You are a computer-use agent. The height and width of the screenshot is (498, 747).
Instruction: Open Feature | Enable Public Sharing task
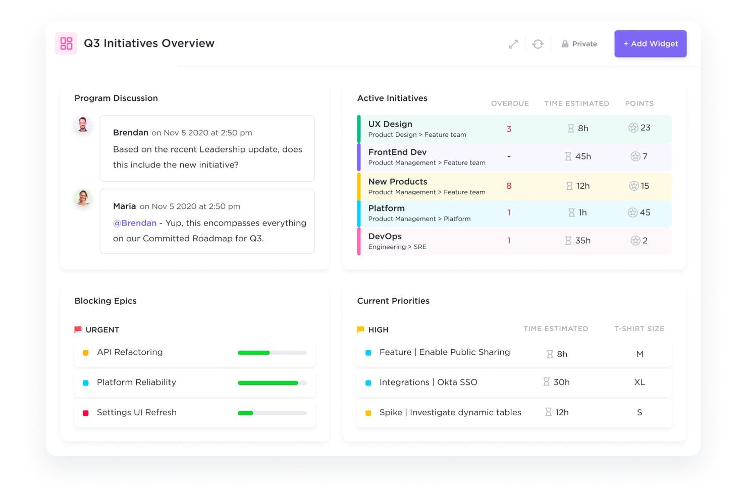click(445, 352)
